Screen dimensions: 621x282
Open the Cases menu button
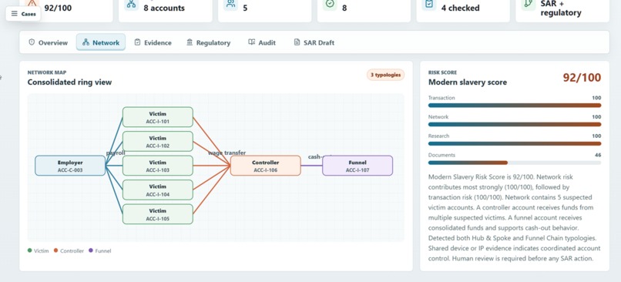coord(23,14)
